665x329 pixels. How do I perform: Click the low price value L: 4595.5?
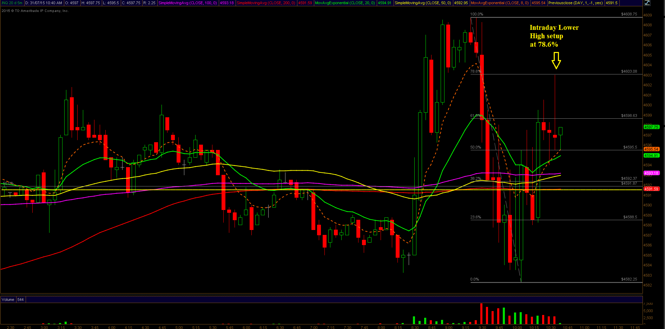tap(111, 3)
